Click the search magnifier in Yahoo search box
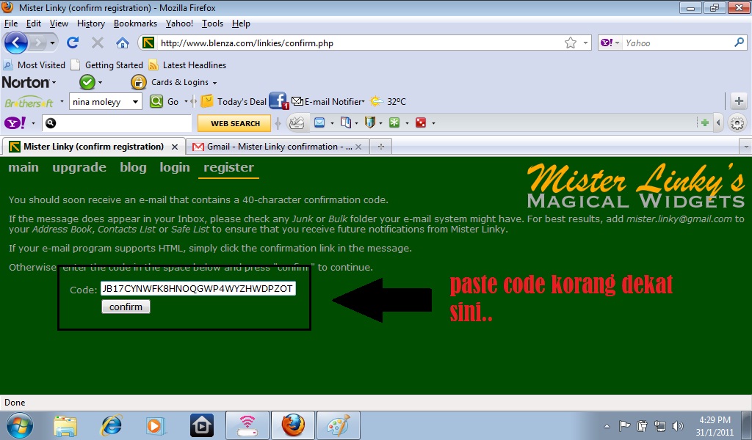752x440 pixels. pyautogui.click(x=739, y=43)
